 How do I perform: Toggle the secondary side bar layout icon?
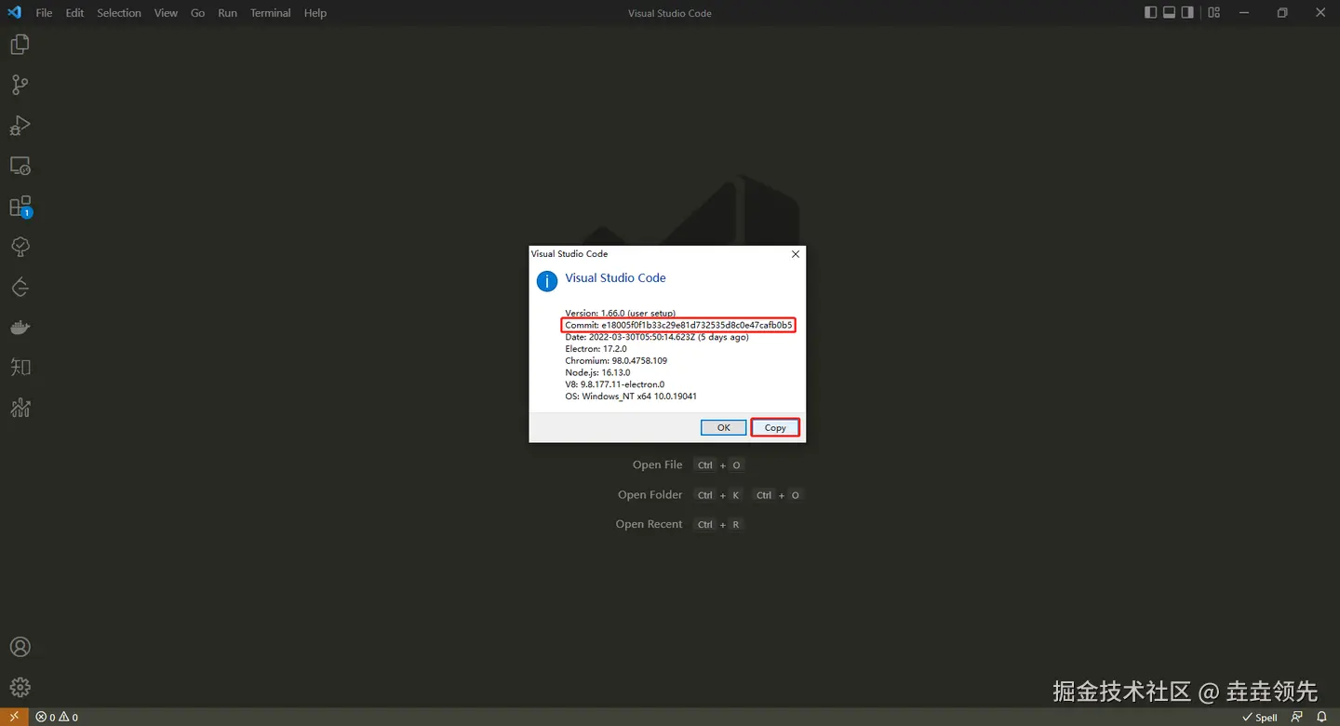1188,13
